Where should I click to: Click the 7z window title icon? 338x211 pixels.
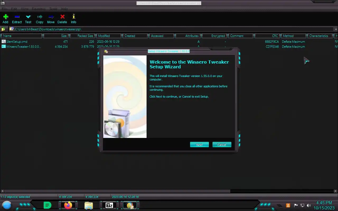click(2, 3)
